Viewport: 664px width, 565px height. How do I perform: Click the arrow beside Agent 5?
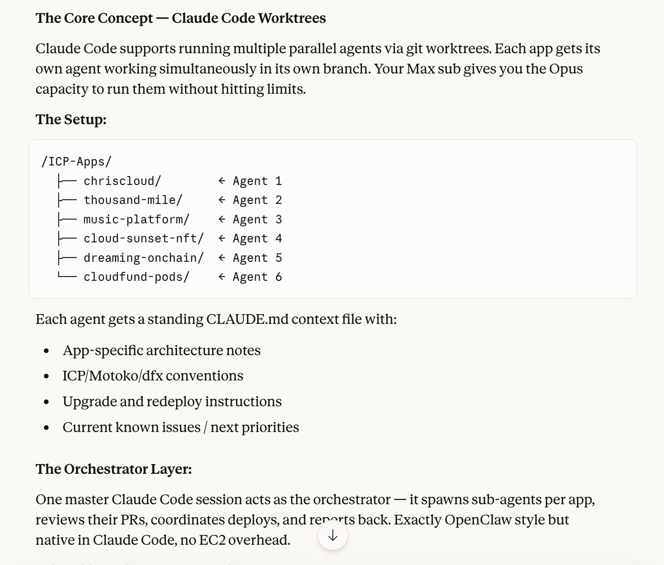point(222,258)
